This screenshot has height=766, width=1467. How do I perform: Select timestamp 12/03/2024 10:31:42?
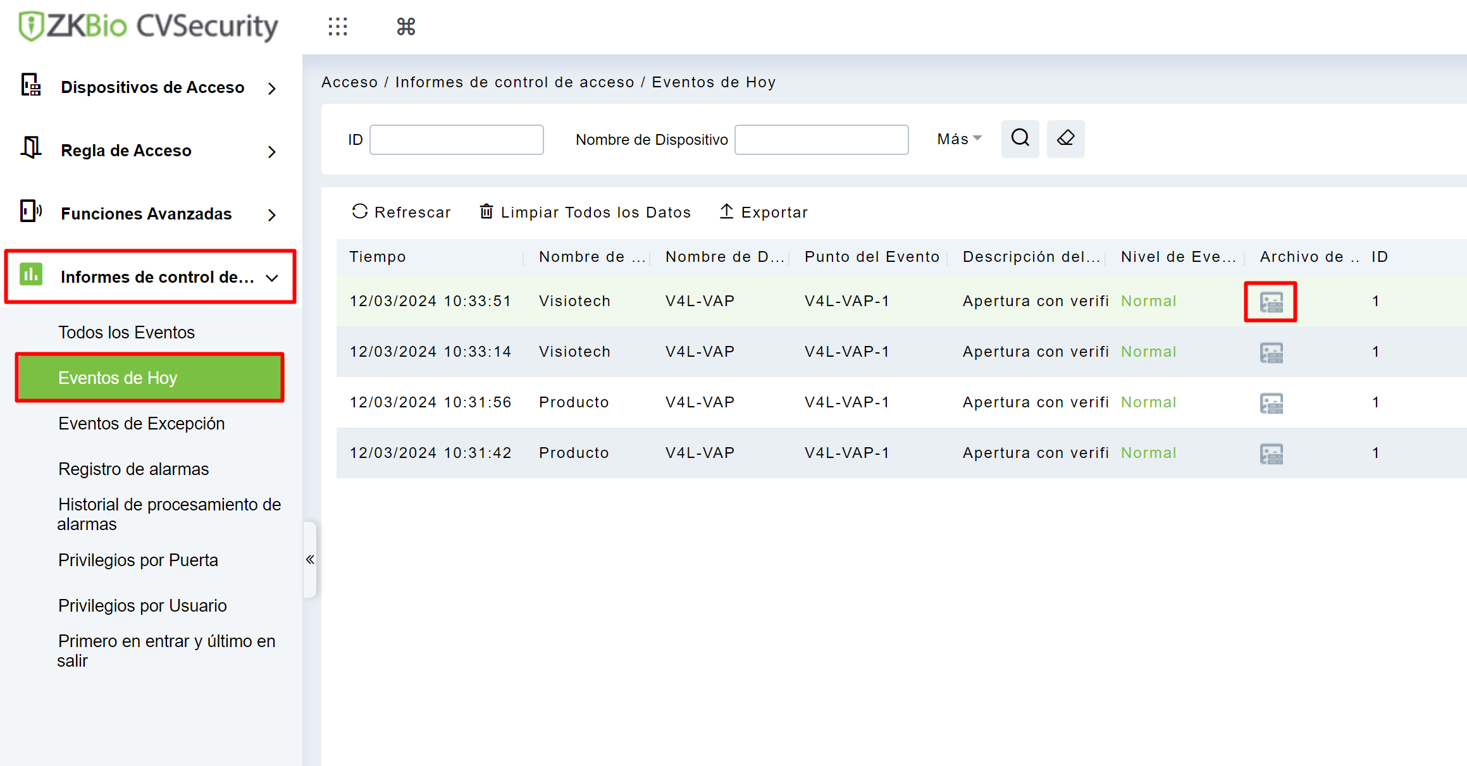430,453
